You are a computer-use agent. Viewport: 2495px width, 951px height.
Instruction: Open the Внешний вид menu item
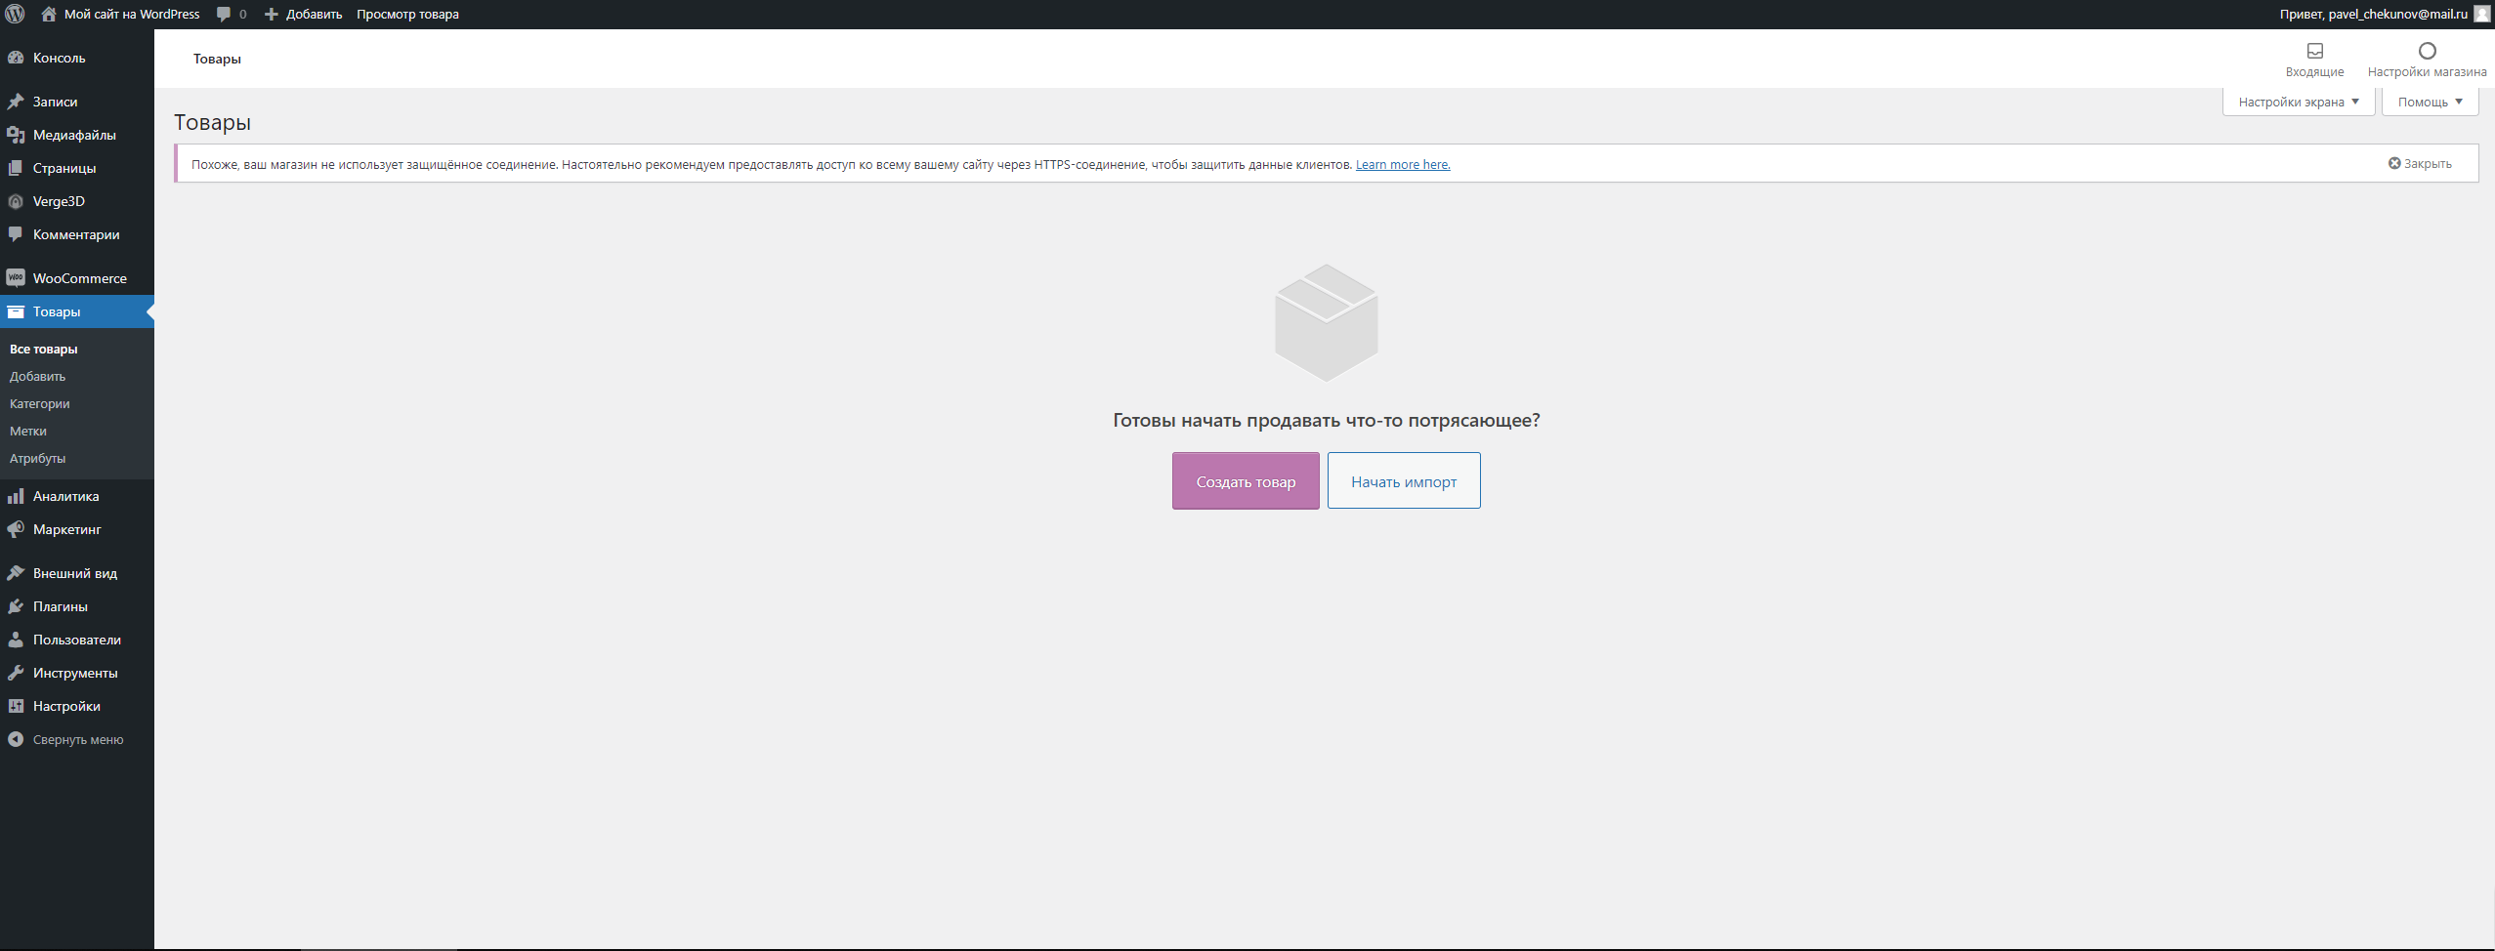[x=77, y=573]
